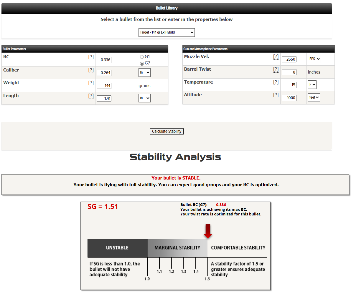351x294 pixels.
Task: Click the Altitude help question mark
Action: coord(276,95)
